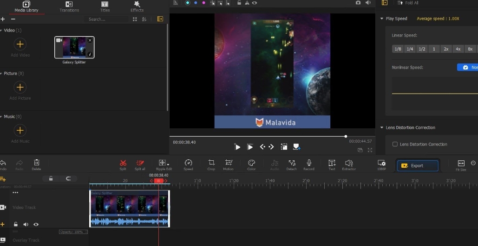
Task: Open the Color palette tool
Action: [x=251, y=165]
